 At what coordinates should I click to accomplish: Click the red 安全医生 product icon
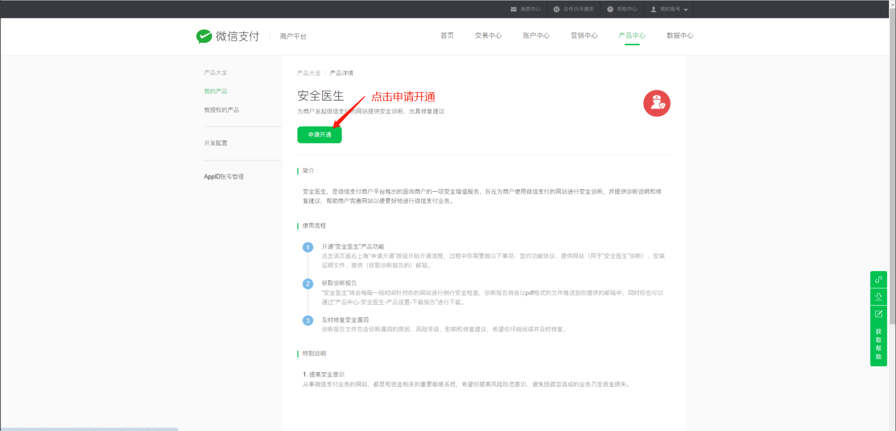657,103
